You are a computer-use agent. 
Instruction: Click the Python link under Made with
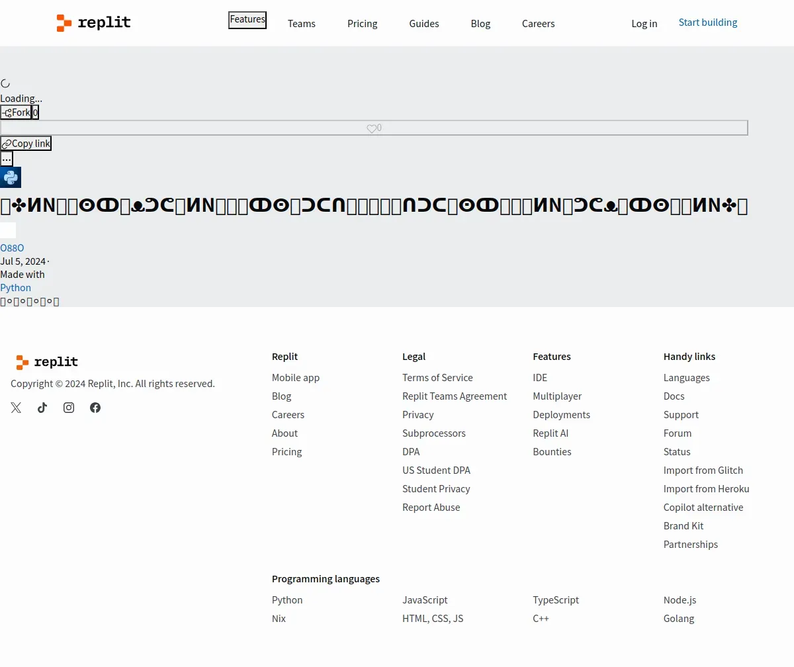[16, 288]
